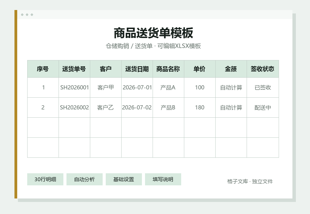Click cell SH2026002

tap(74, 107)
